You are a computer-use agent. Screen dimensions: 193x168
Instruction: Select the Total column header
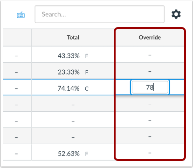(73, 37)
